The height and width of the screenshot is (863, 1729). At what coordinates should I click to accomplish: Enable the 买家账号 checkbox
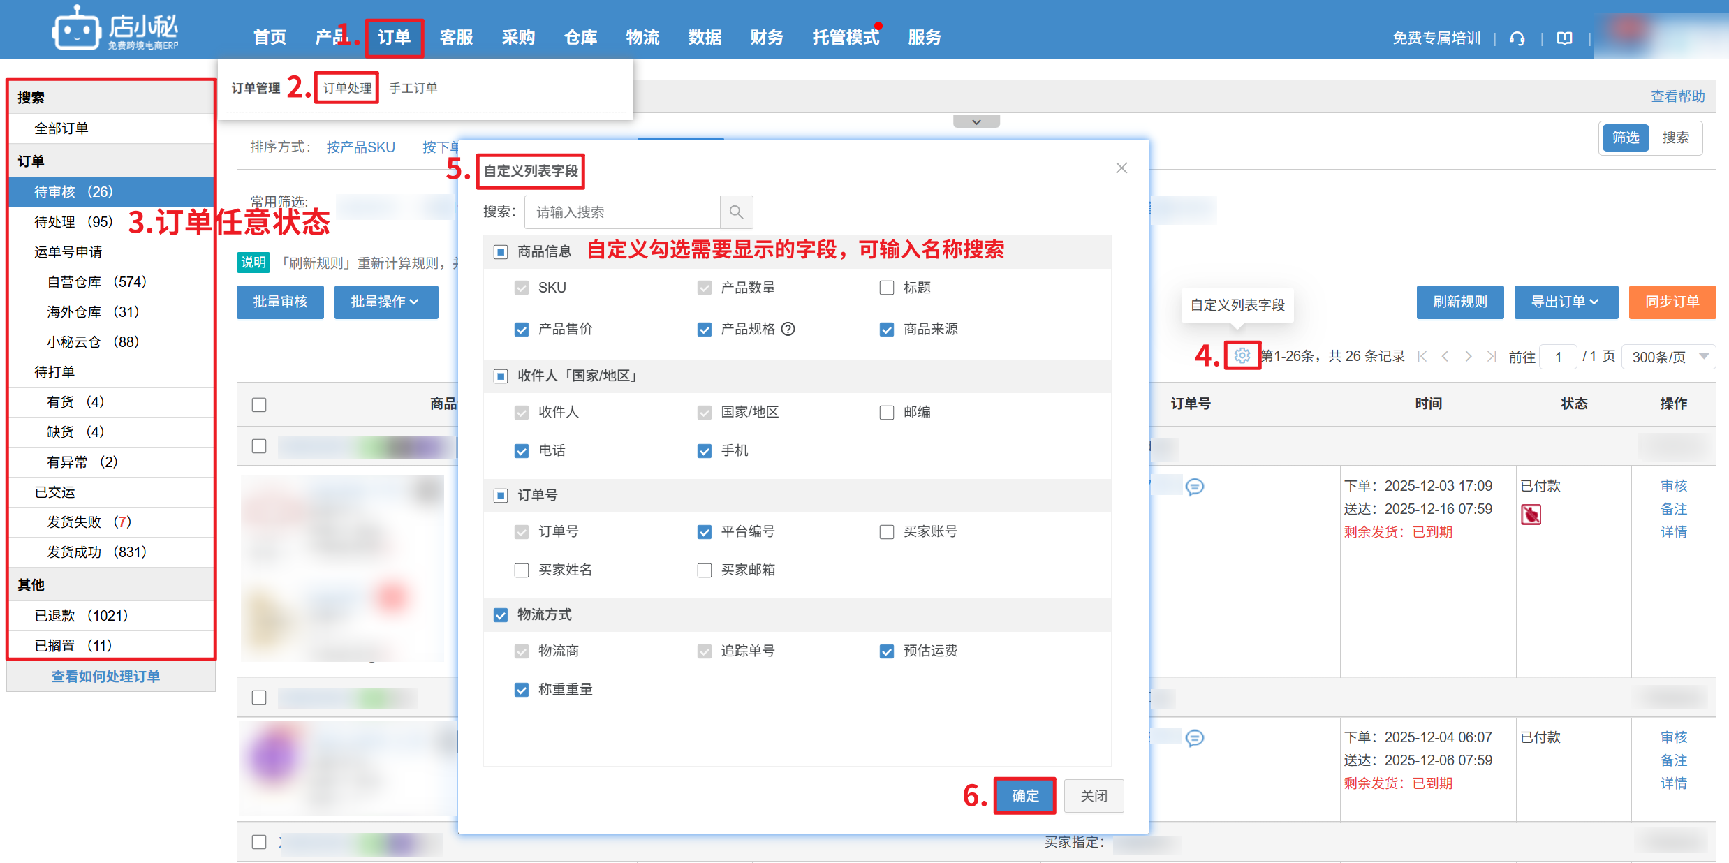[x=887, y=531]
